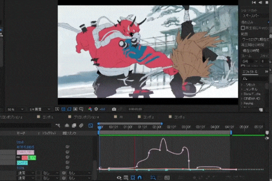Click the pick whip beside pink value
This screenshot has width=272, height=181.
(x=68, y=152)
